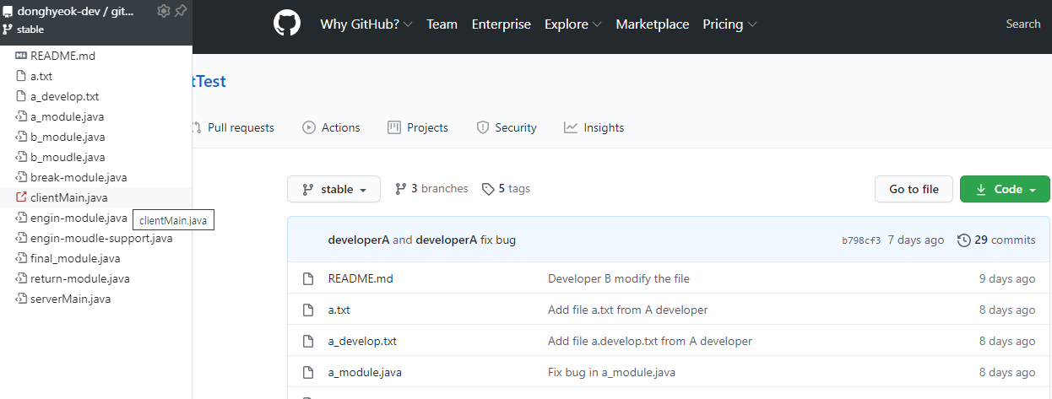Screen dimensions: 1052x399
Task: Click the Go to file button
Action: point(914,189)
